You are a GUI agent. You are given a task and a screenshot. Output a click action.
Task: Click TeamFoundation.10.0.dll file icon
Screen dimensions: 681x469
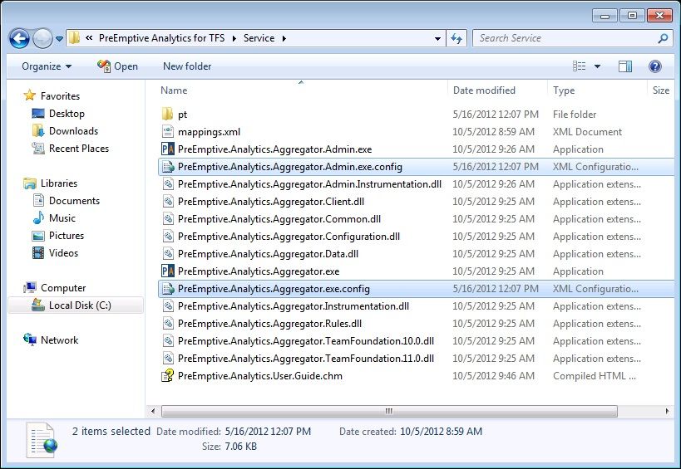coord(168,340)
